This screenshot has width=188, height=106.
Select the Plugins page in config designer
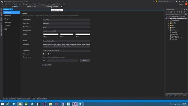click(x=7, y=19)
